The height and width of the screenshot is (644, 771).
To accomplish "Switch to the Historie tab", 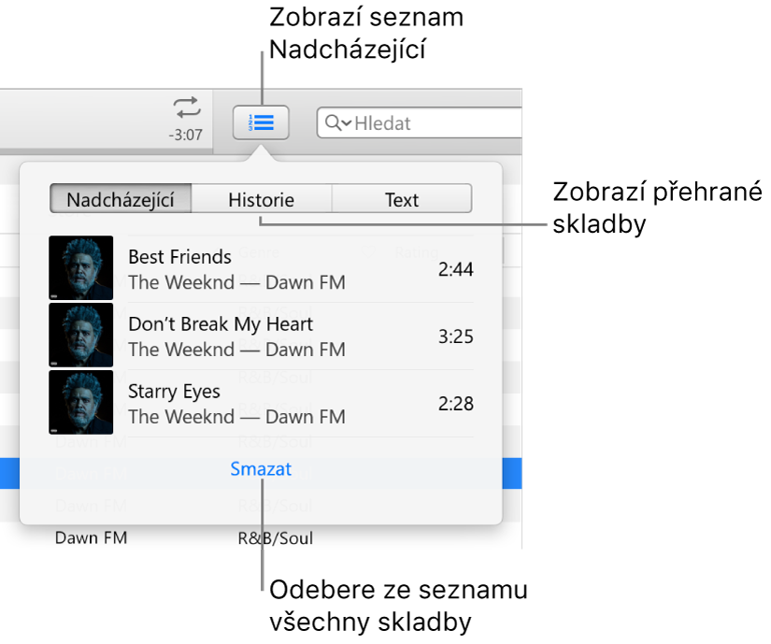I will coord(261,199).
